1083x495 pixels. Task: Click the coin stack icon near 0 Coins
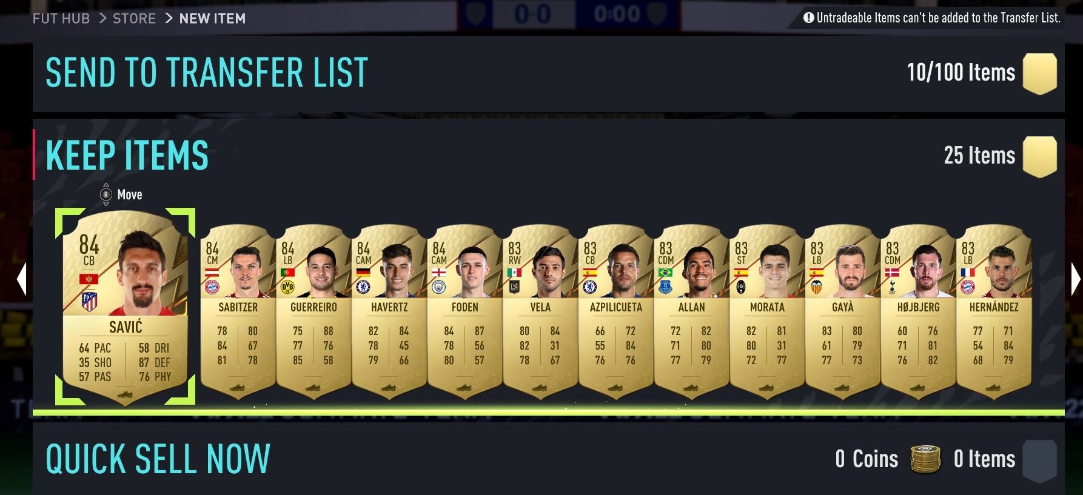(925, 459)
